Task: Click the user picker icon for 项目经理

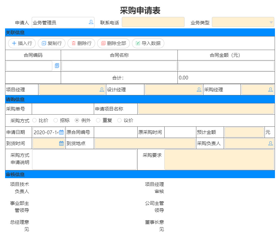Action: (102, 90)
